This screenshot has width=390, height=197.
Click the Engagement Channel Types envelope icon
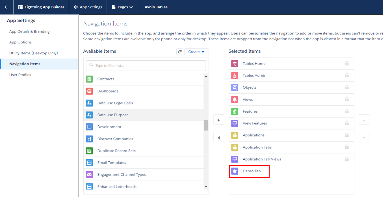[89, 175]
